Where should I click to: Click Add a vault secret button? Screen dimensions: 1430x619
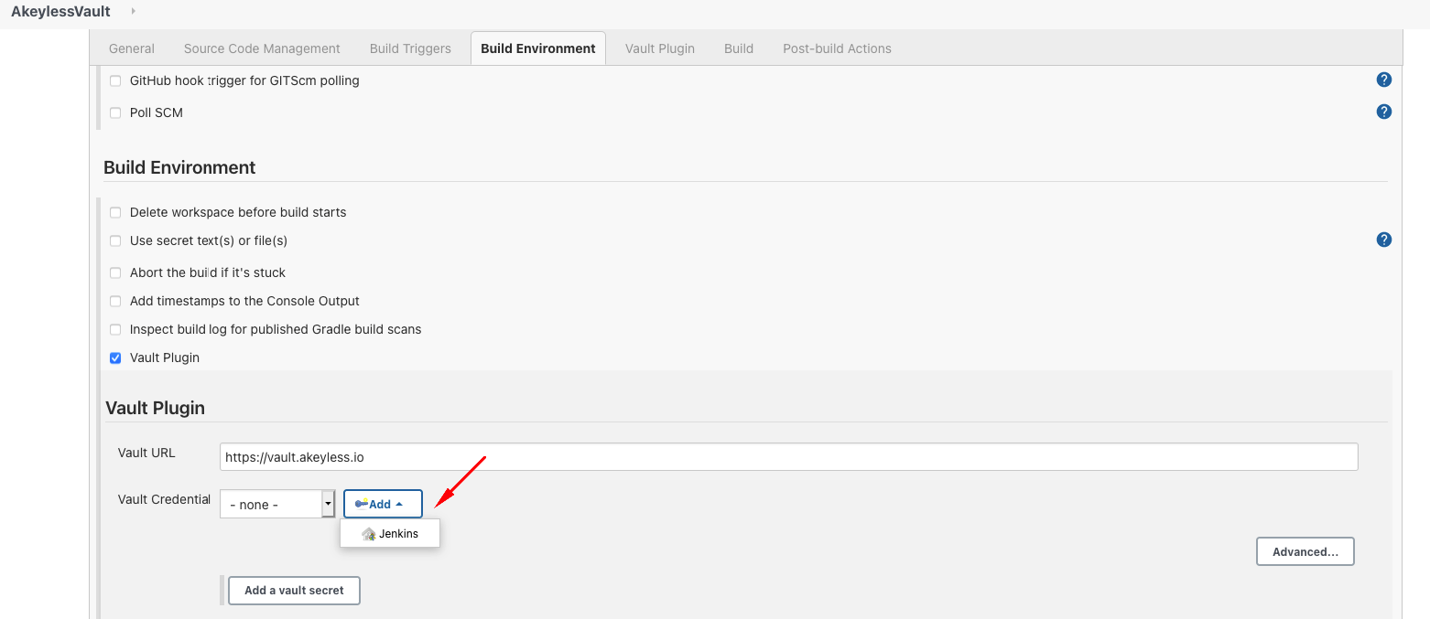pos(294,591)
